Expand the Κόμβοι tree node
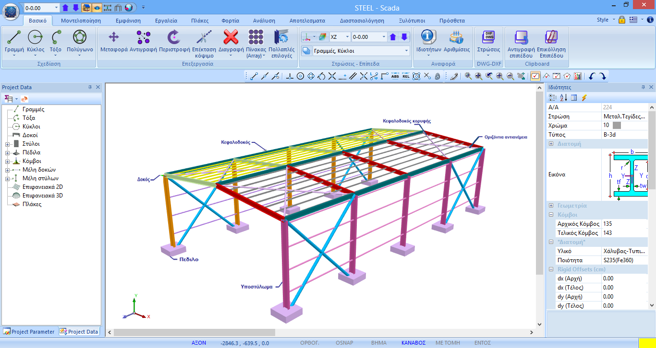The image size is (656, 348). 7,161
